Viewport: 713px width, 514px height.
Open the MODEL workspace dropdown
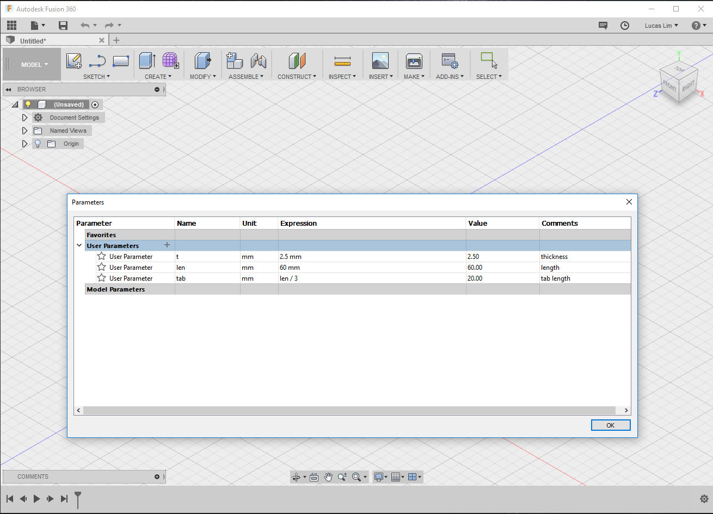tap(34, 64)
